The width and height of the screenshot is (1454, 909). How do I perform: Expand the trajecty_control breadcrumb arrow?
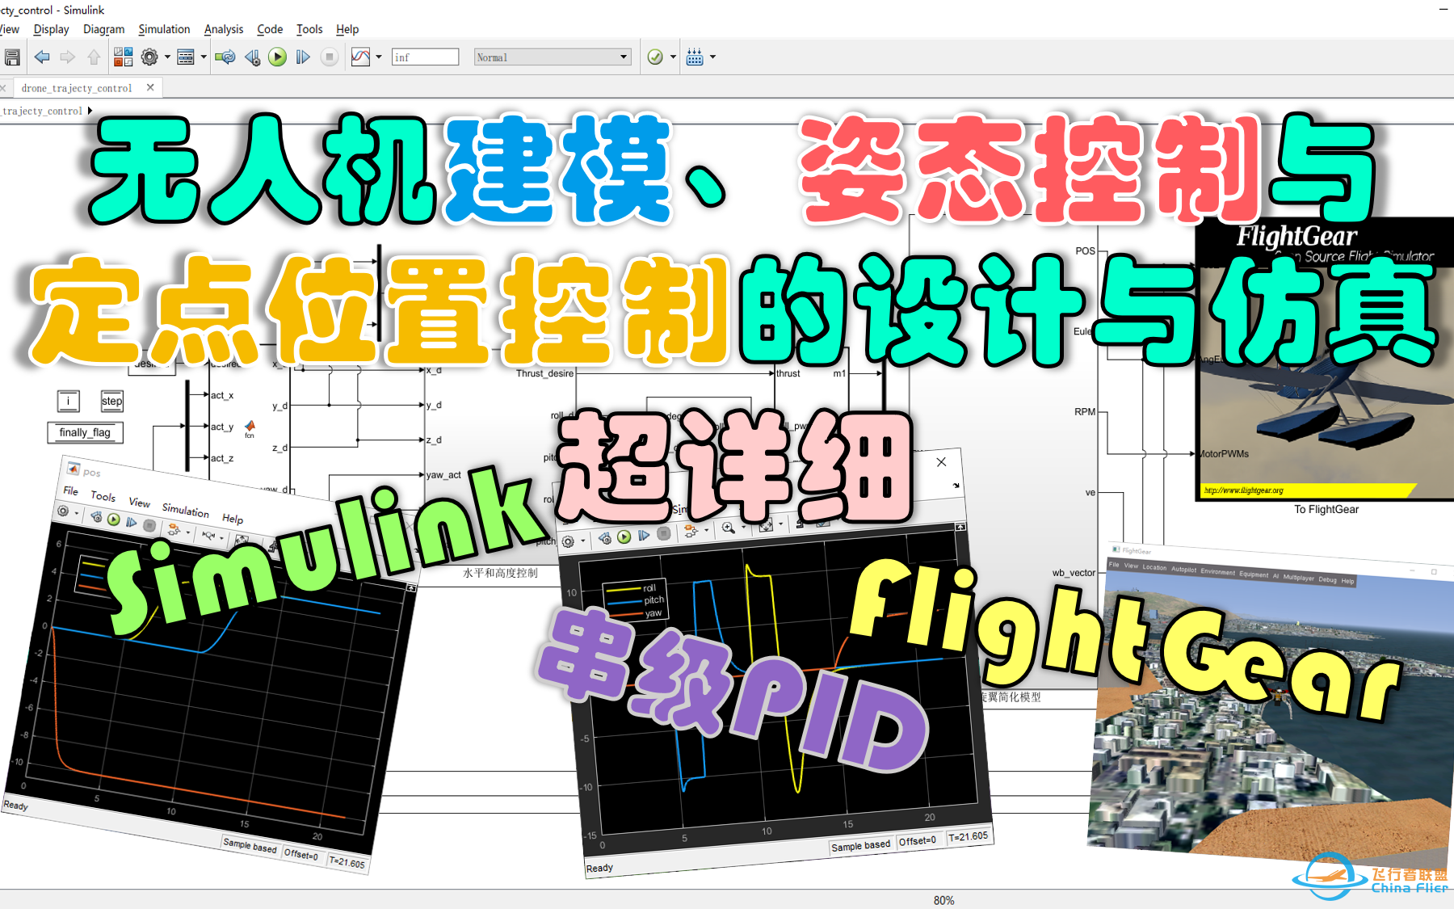point(90,111)
